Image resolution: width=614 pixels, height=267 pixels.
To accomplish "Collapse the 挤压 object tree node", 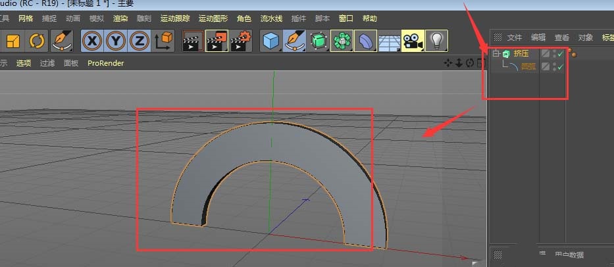I will [496, 54].
